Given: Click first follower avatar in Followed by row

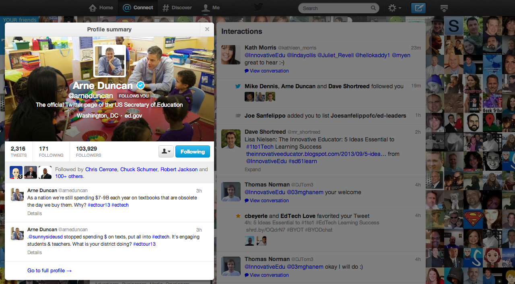Looking at the screenshot, I should point(16,172).
